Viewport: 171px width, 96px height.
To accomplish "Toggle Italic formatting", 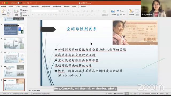I will click(x=36, y=15).
